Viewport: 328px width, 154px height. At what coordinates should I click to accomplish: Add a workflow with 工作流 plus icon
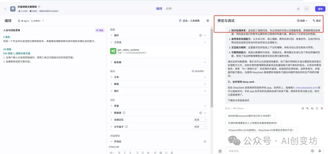point(205,42)
